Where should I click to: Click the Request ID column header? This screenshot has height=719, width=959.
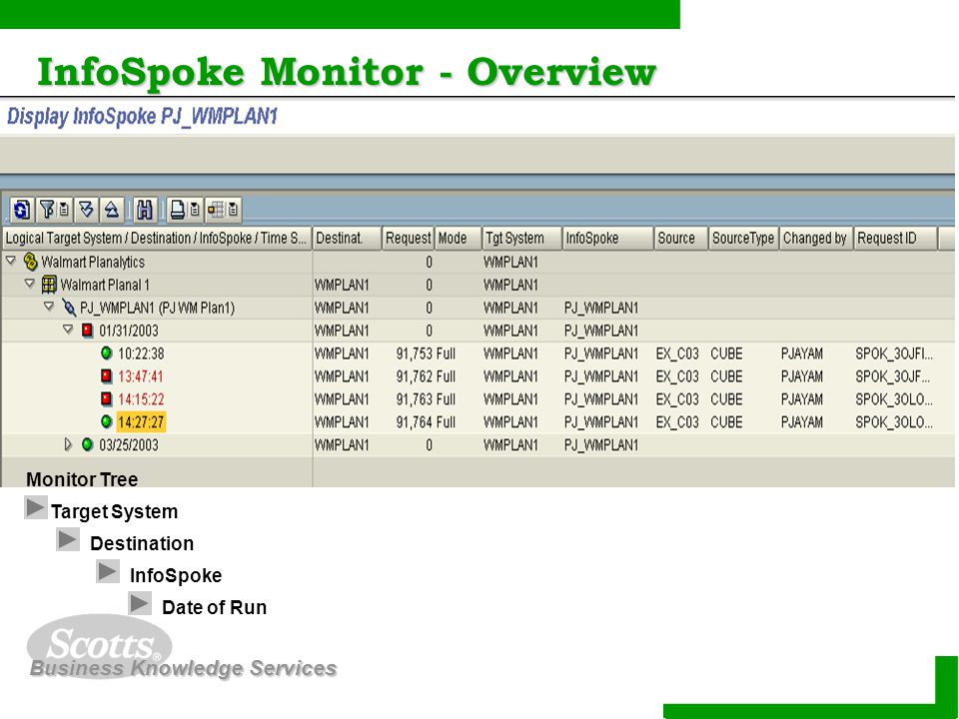click(x=895, y=239)
